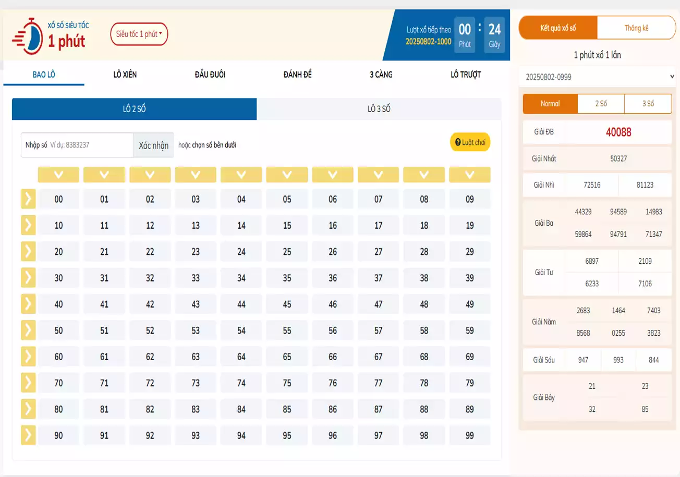
Task: Click Giải Nhì result 81123
Action: (645, 185)
